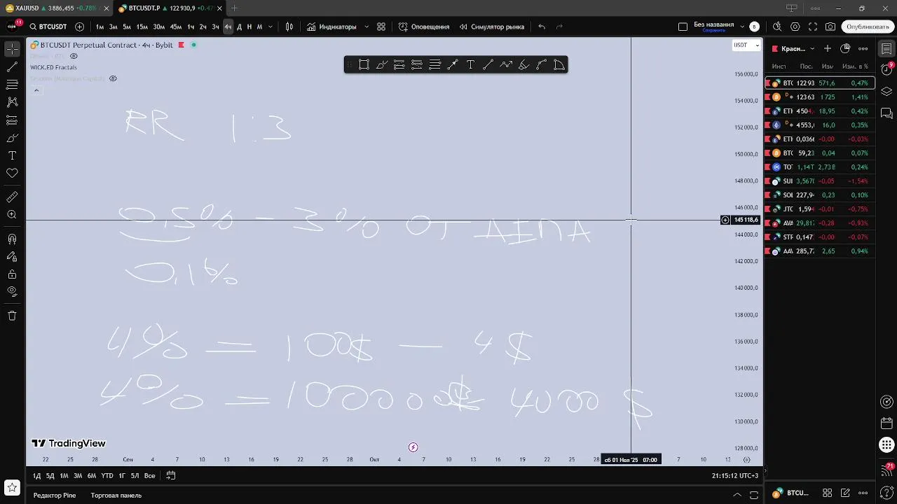Select the highlighter tool in floating toolbar

coord(523,65)
